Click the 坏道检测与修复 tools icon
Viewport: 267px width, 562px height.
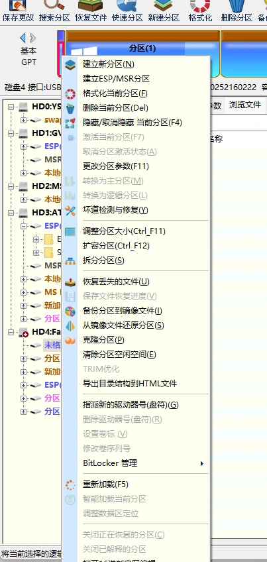70,210
